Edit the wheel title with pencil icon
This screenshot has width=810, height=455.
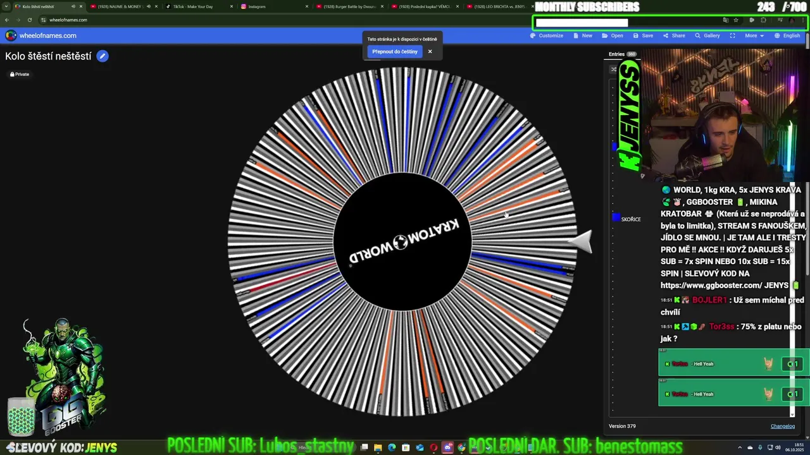[x=103, y=56]
